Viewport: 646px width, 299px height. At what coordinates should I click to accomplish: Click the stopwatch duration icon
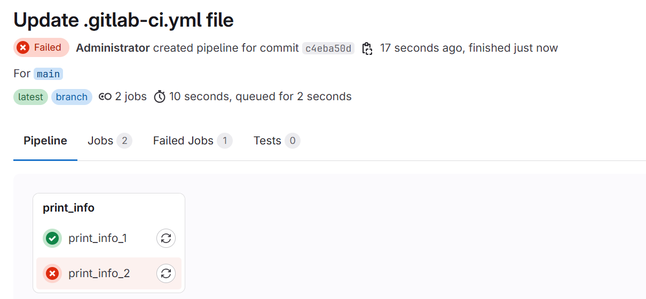[160, 97]
